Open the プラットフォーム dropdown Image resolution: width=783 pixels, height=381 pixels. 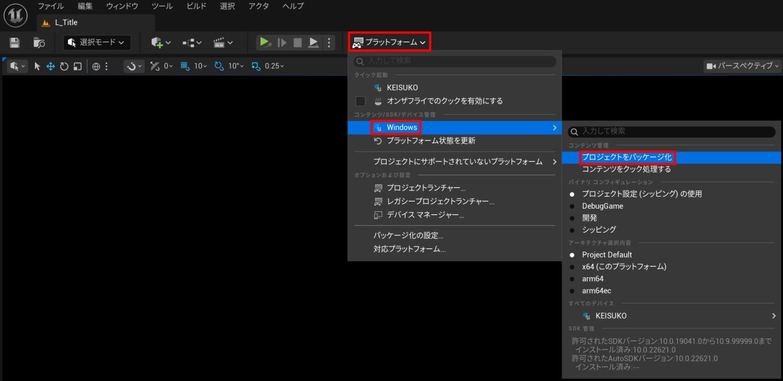[390, 42]
